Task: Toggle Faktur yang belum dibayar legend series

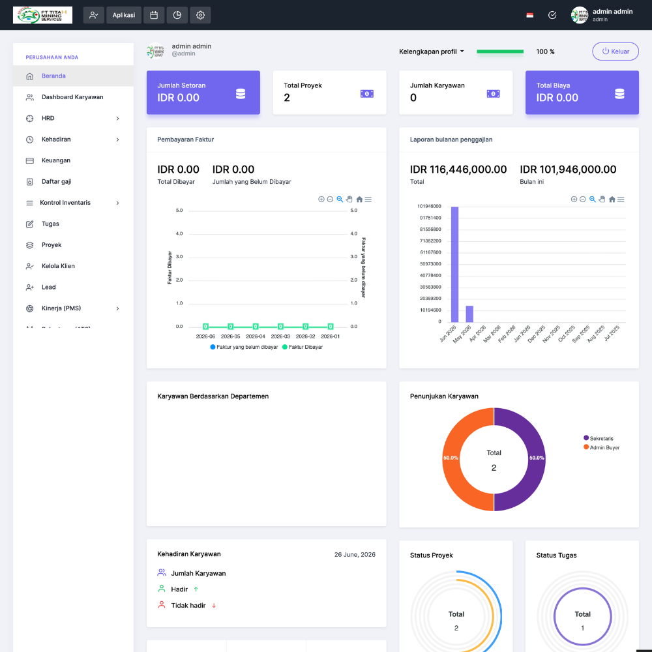Action: coord(244,347)
